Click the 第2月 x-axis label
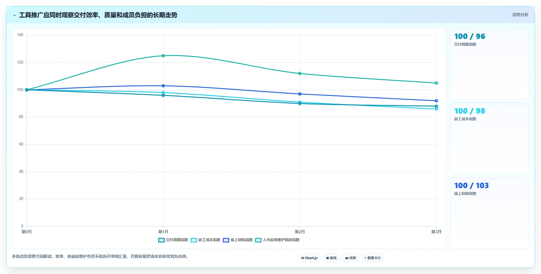The width and height of the screenshot is (541, 274). pyautogui.click(x=300, y=232)
